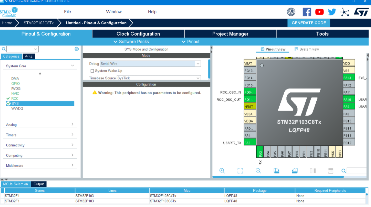
Task: Open the Software Packs dropdown
Action: 131,42
